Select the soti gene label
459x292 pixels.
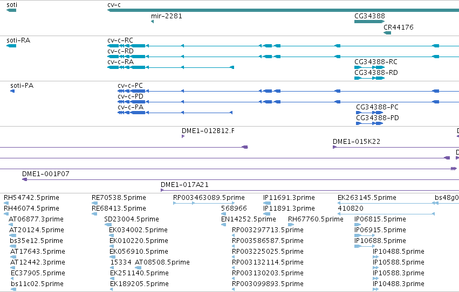(x=12, y=5)
